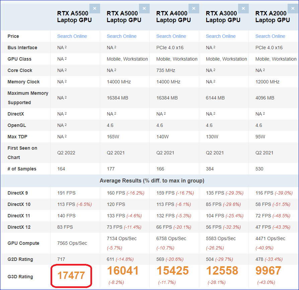Click the 165W Max TDP value
Image resolution: width=299 pixels, height=290 pixels.
point(113,137)
